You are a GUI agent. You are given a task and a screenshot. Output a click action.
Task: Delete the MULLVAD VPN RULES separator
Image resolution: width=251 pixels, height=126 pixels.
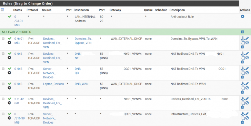tap(242, 32)
